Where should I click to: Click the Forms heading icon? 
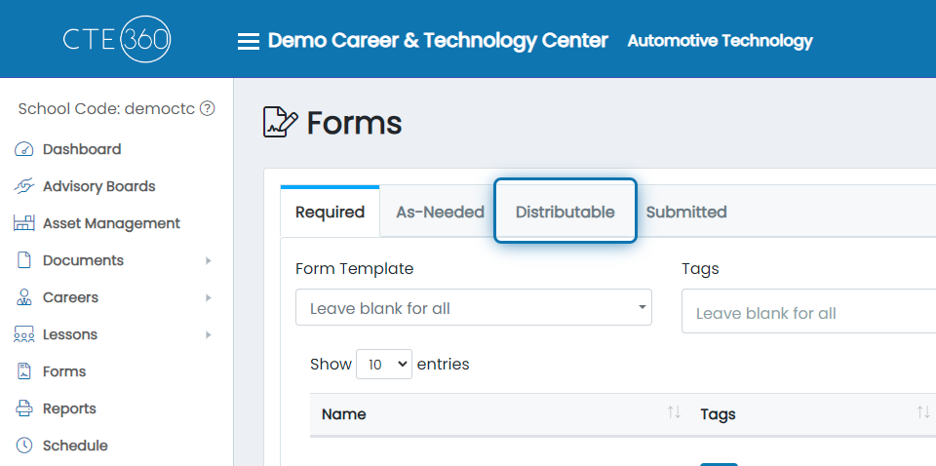coord(280,122)
